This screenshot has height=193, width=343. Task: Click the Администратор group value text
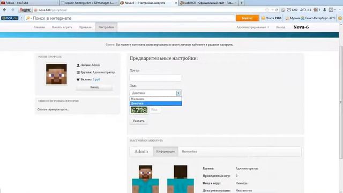pyautogui.click(x=103, y=72)
